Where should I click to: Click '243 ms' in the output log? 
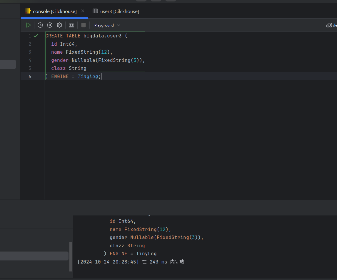click(159, 262)
